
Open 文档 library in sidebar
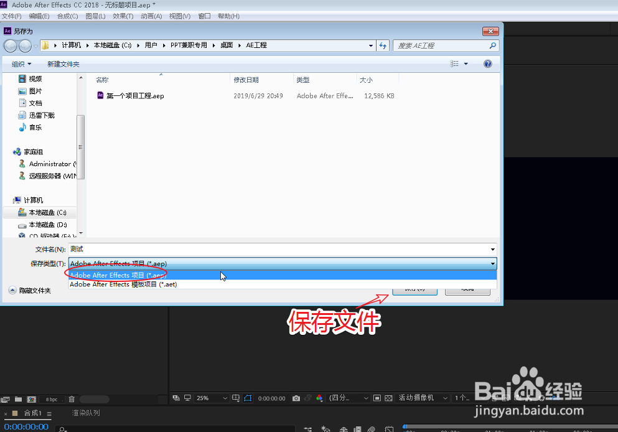coord(30,103)
